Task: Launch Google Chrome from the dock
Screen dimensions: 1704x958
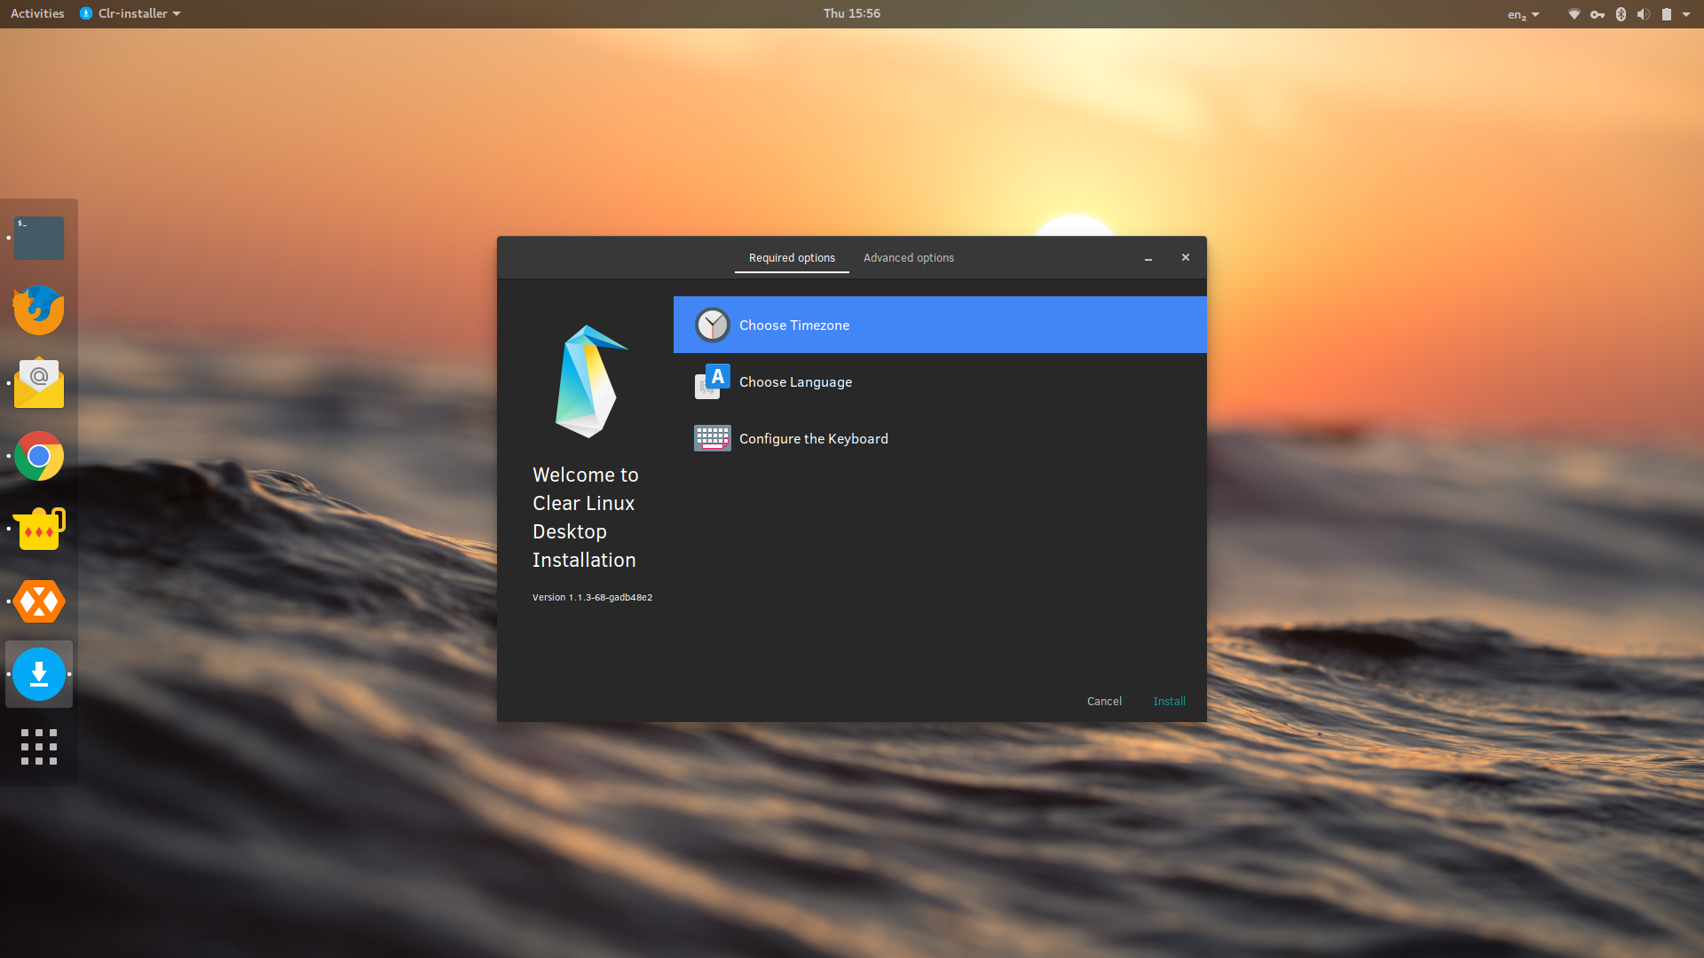Action: click(39, 456)
